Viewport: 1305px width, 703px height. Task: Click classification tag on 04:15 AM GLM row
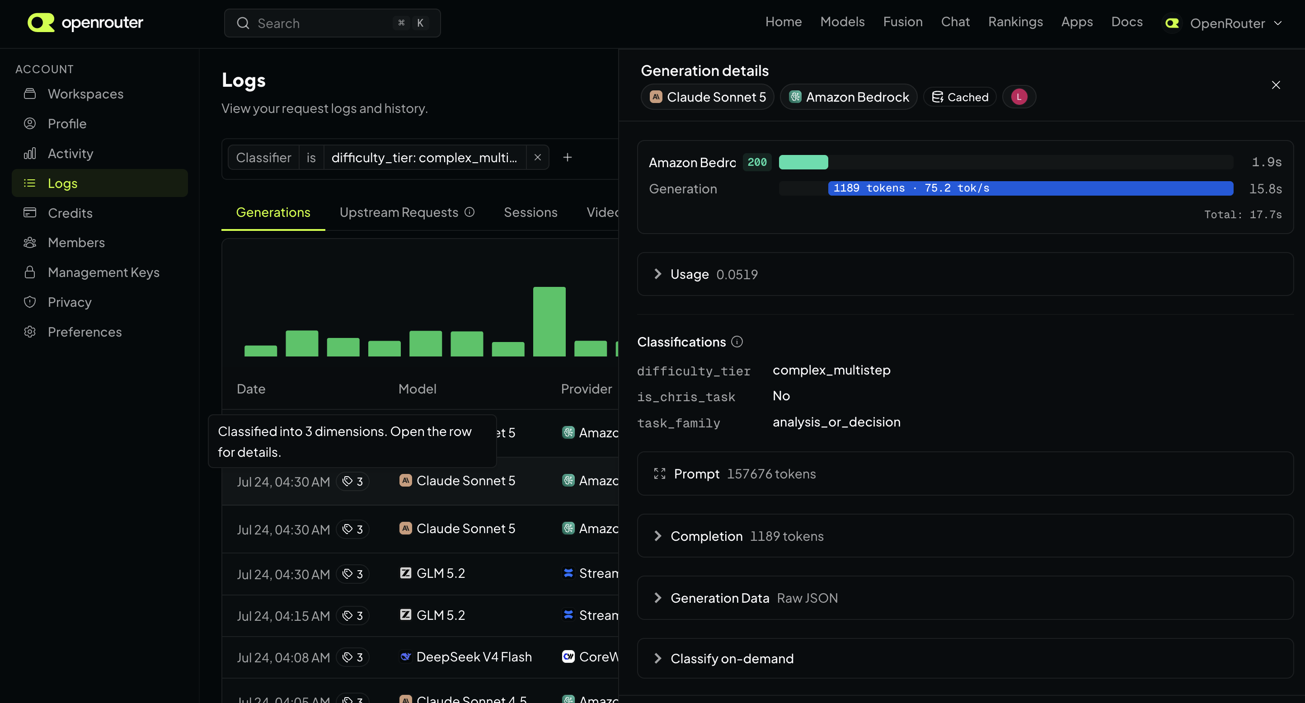352,616
